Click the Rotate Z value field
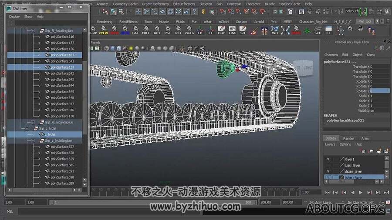The width and height of the screenshot is (392, 220). click(379, 91)
